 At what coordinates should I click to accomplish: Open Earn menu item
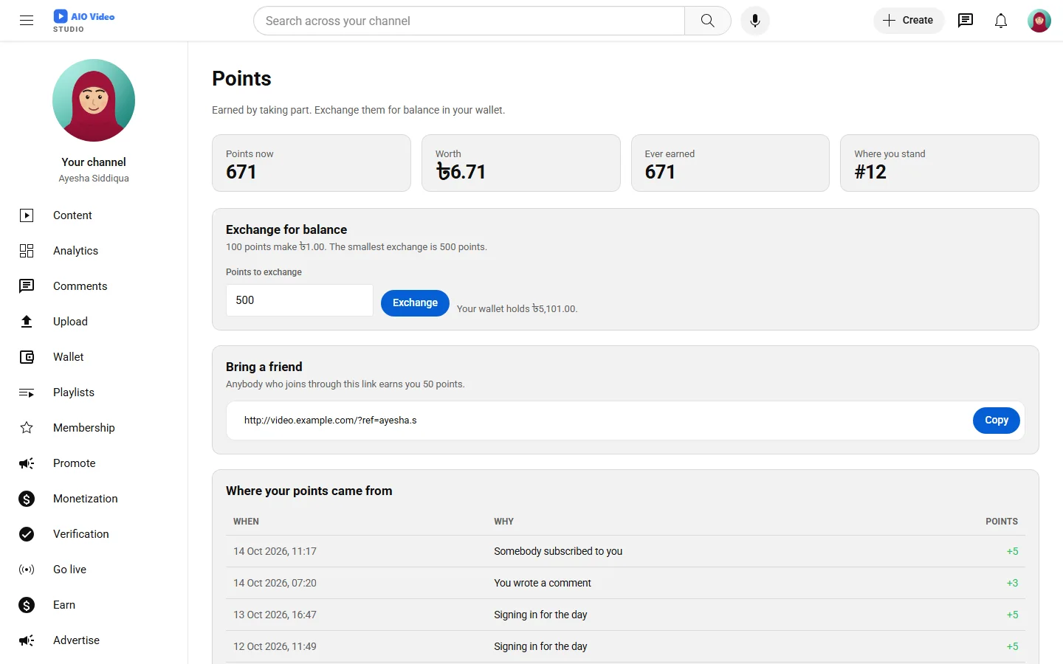(x=94, y=605)
